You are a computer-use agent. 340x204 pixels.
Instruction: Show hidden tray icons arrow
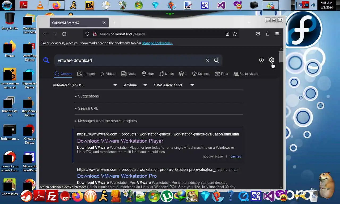294,5
